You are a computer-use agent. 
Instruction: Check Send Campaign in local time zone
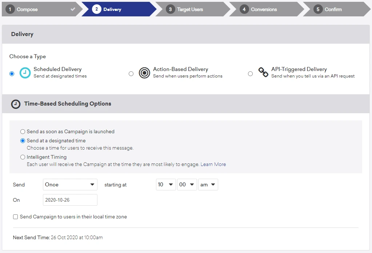[x=15, y=217]
